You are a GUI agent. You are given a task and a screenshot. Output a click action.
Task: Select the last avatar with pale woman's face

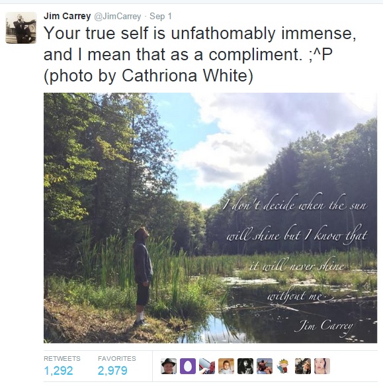(322, 366)
